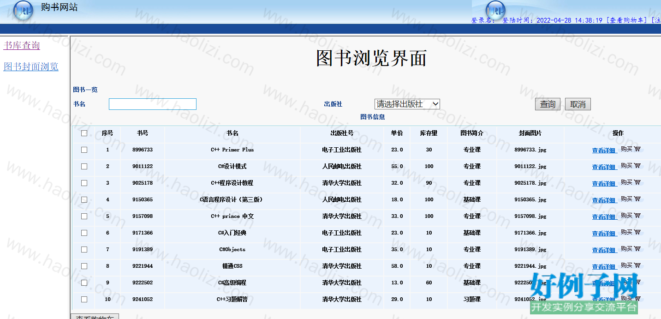Open 查看详细 for C#入门经典
This screenshot has height=319, width=661.
(x=604, y=233)
